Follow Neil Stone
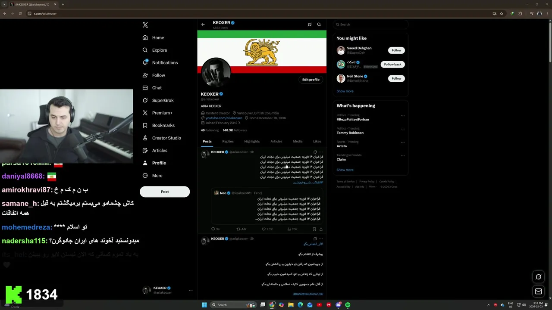 396,78
